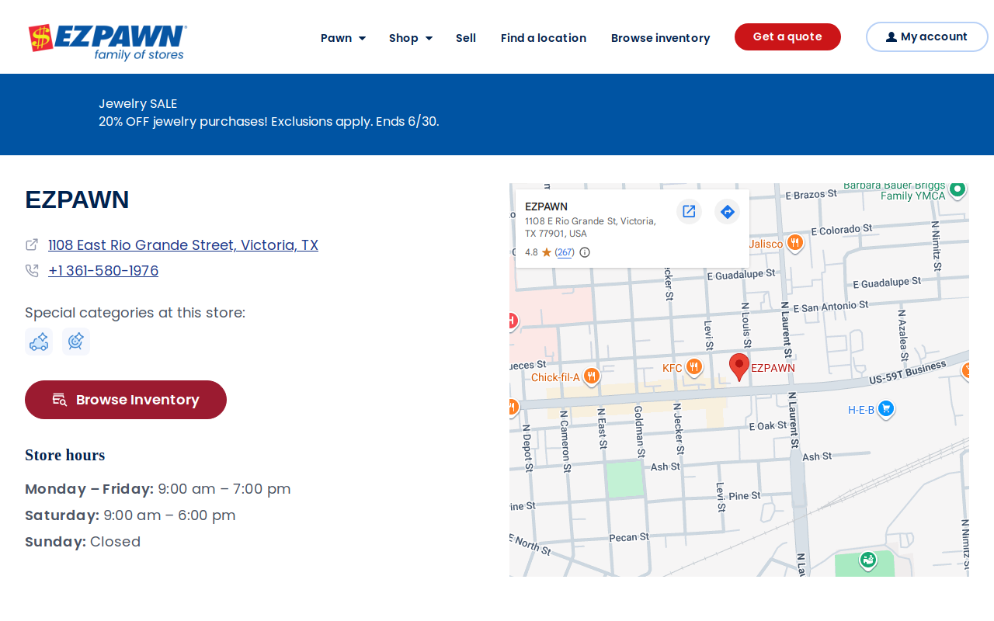Click the EZPAWN family of stores logo
This screenshot has height=621, width=994.
[108, 42]
